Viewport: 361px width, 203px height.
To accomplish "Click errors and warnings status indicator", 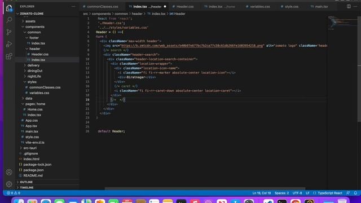I will [x=14, y=193].
